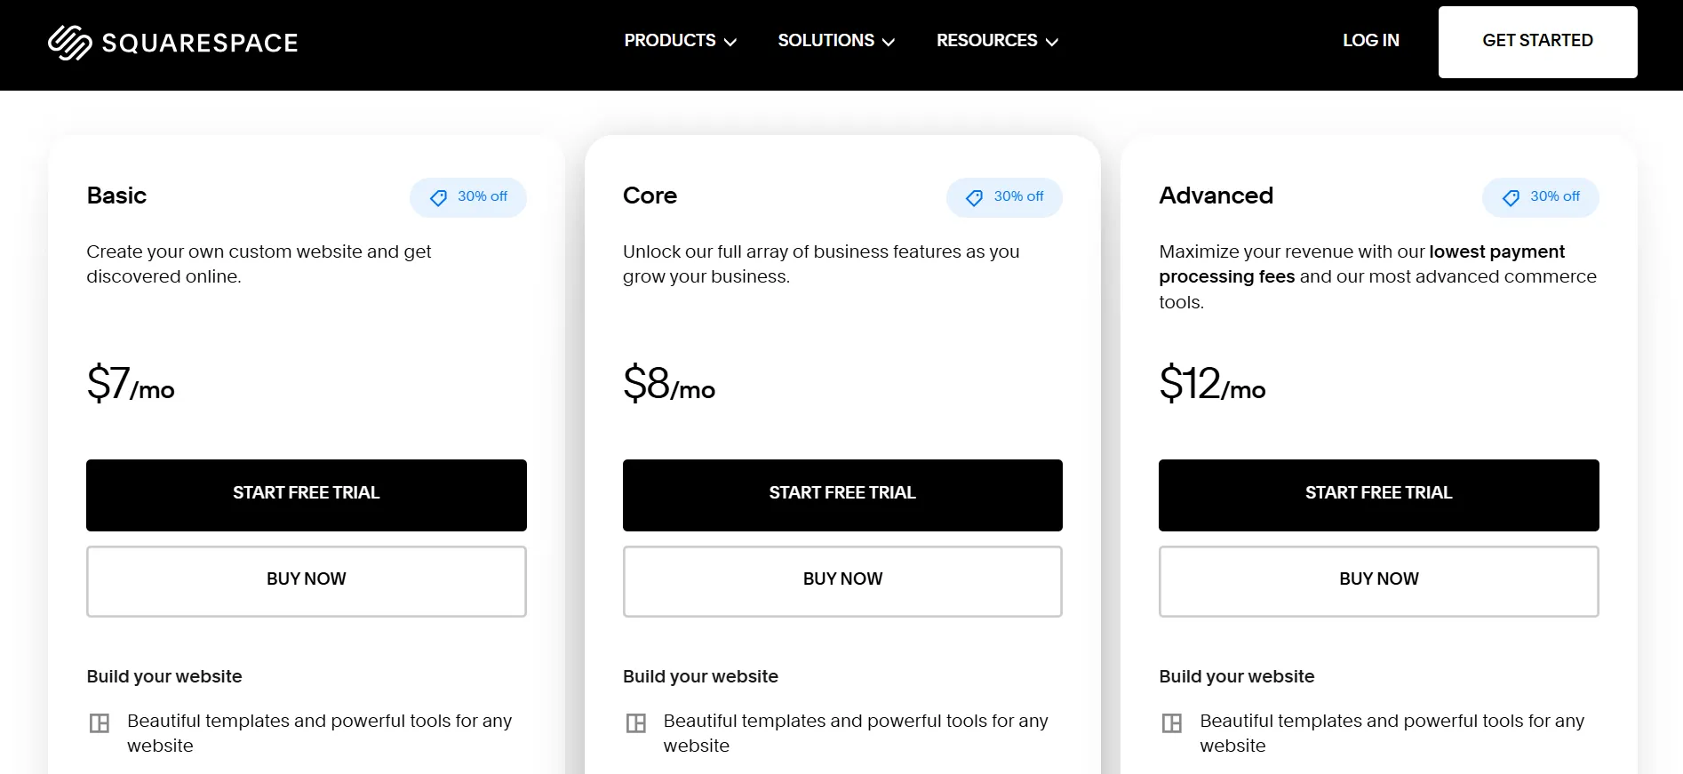Viewport: 1683px width, 774px height.
Task: Click the templates icon under the Basic plan
Action: [100, 723]
